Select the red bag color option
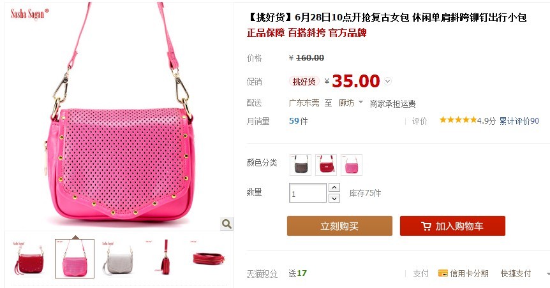Screen dimensions: 550x288 326,164
